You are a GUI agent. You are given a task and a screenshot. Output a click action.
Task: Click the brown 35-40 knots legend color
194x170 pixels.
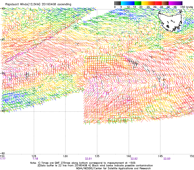165,3
